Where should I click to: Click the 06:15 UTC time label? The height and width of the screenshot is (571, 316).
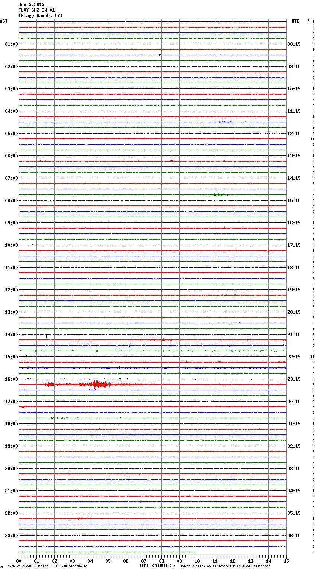[x=294, y=536]
